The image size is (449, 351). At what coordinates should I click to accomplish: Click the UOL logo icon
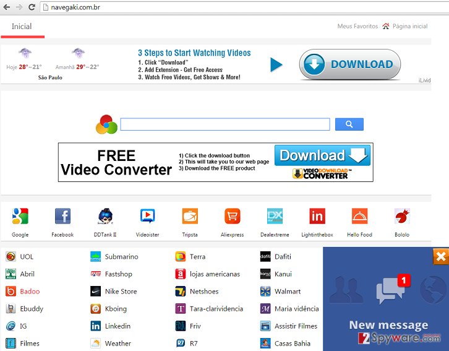click(x=11, y=256)
